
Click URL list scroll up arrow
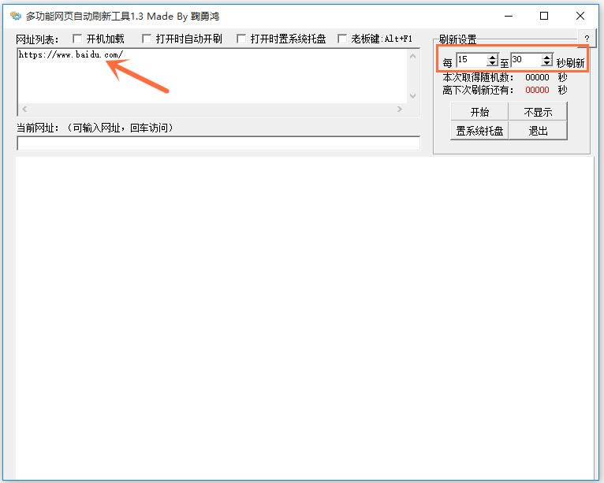[x=413, y=56]
